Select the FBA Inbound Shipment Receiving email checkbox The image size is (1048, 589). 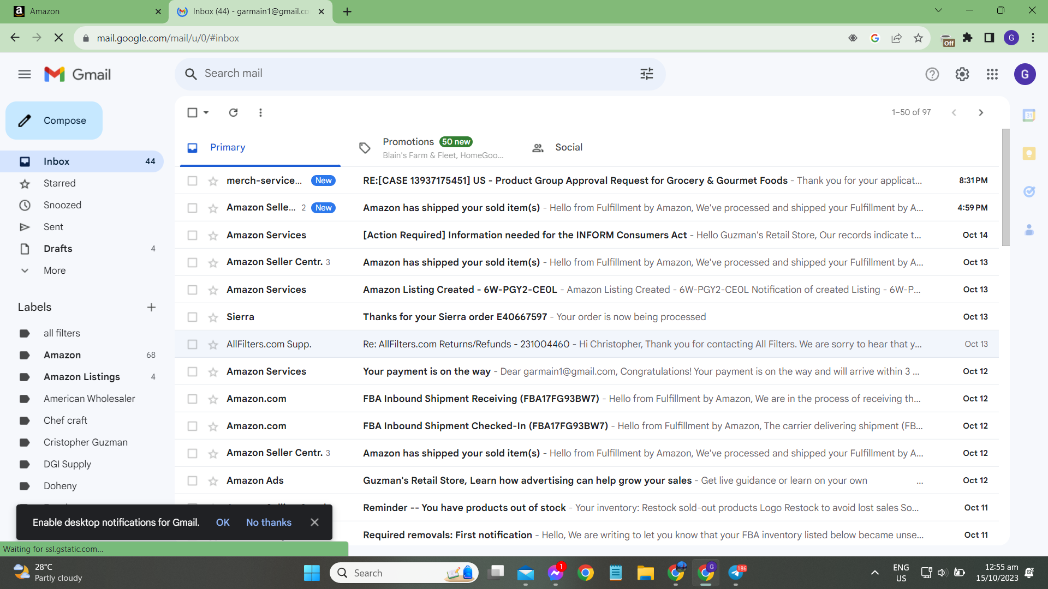(x=192, y=399)
